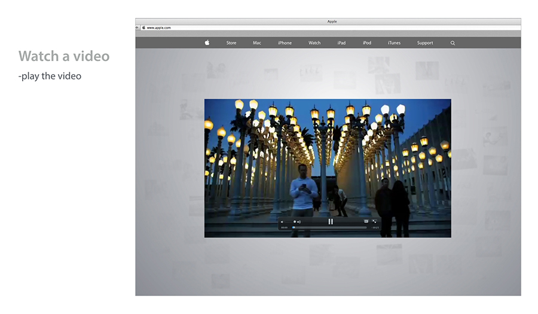Go to Support in the navigation bar

(425, 43)
